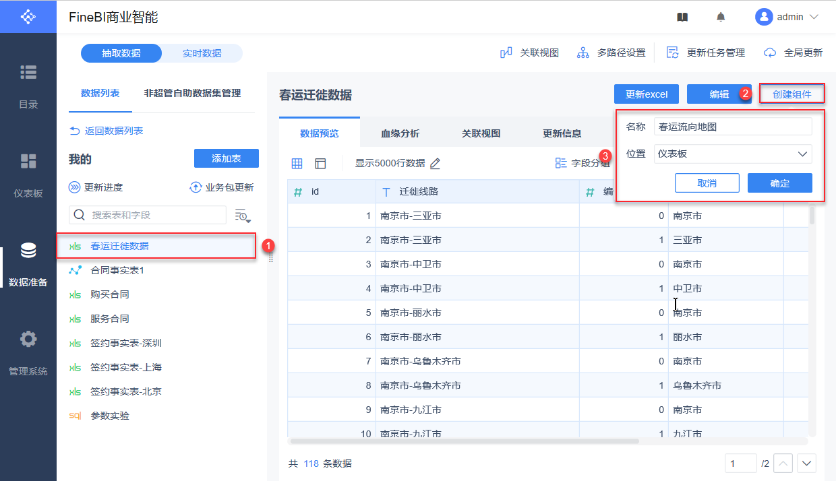Click 字段分组 field grouping
The image size is (836, 481).
[x=583, y=163]
